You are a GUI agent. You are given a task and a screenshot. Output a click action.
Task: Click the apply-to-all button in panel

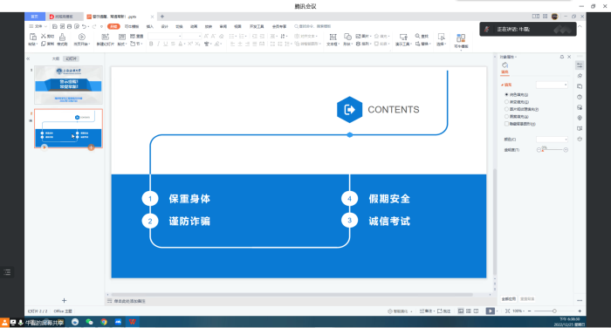tap(509, 299)
